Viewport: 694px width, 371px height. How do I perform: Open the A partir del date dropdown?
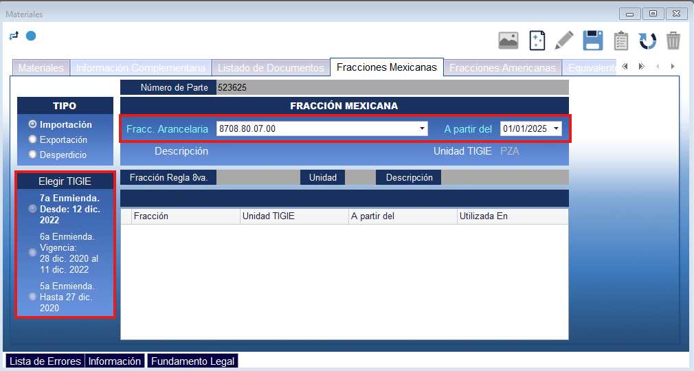tap(555, 128)
